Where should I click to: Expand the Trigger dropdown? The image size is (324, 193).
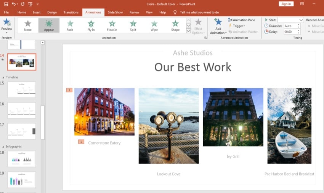point(239,26)
